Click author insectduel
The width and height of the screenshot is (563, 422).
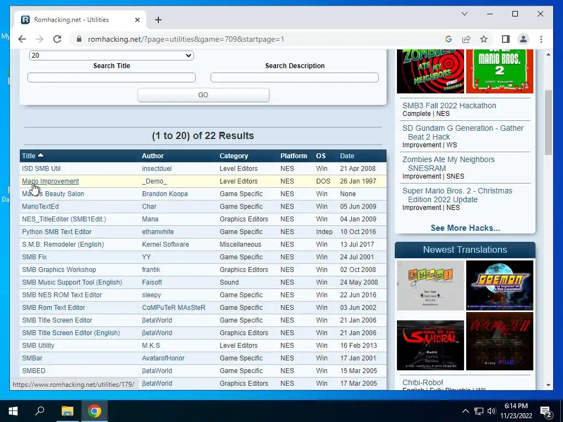[157, 168]
